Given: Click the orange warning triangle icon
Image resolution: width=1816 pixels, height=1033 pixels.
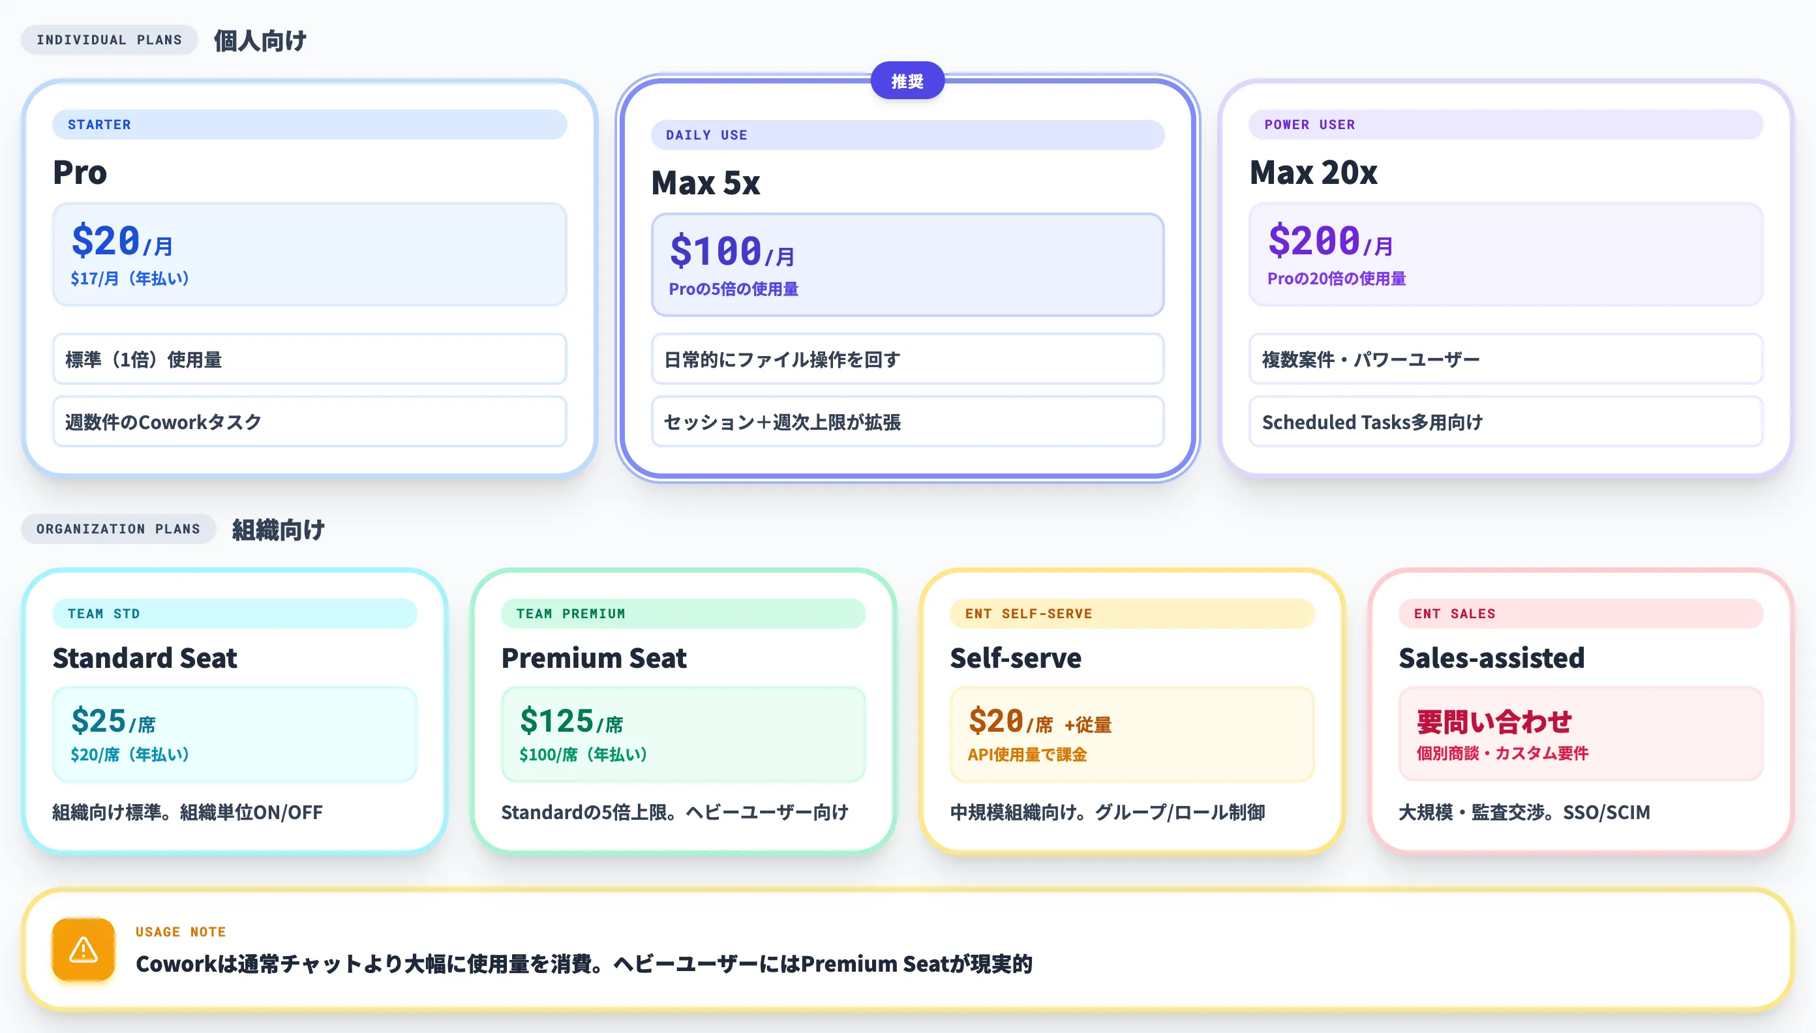Looking at the screenshot, I should point(83,950).
